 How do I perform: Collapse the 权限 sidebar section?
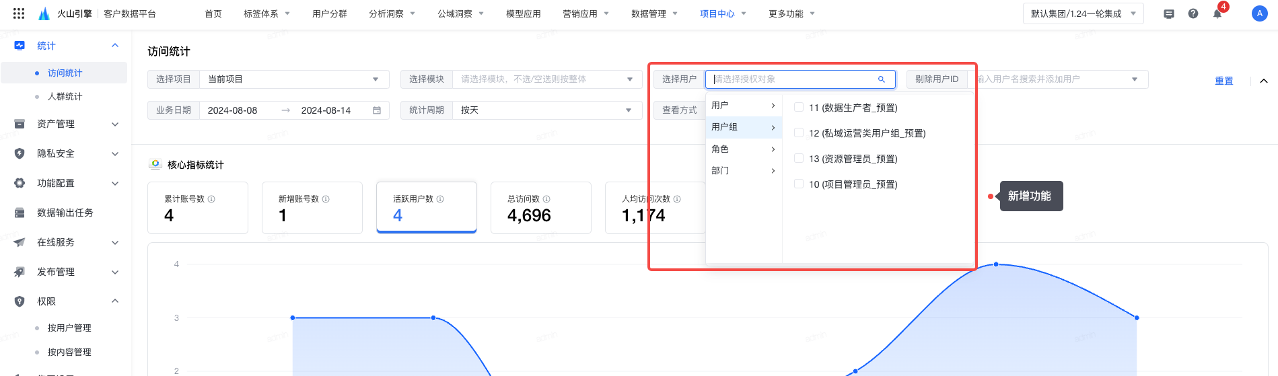(x=115, y=301)
